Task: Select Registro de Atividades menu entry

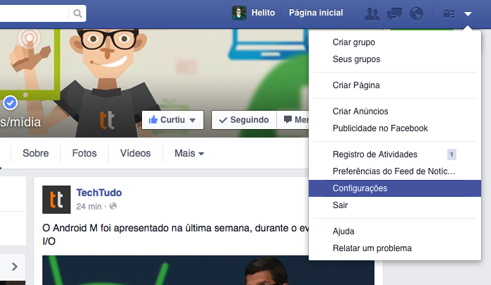Action: point(375,154)
